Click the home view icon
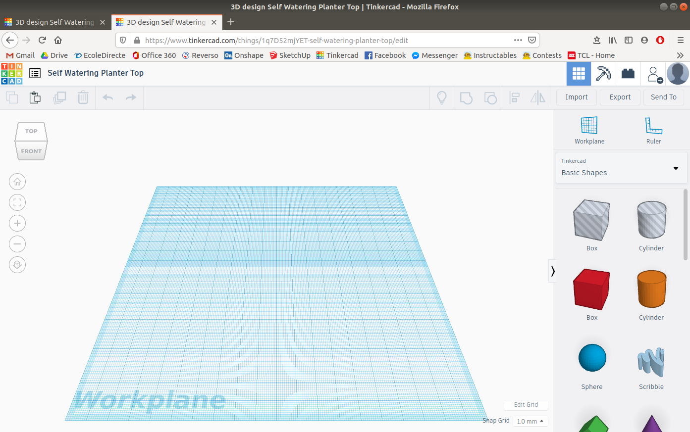This screenshot has width=690, height=432. 17,182
